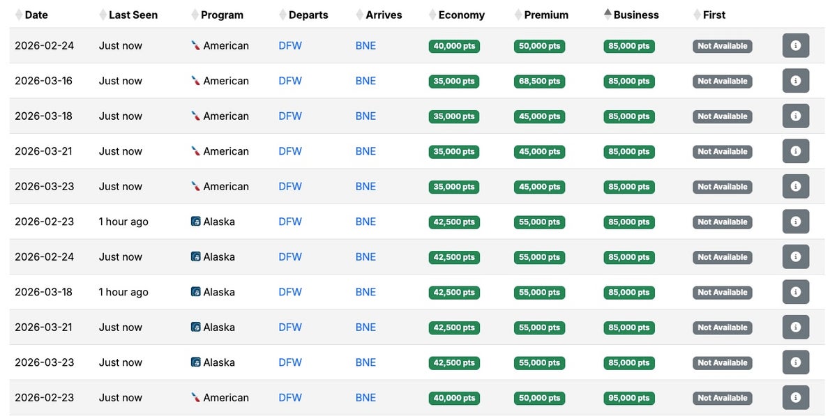Sort table by Date column

(36, 15)
